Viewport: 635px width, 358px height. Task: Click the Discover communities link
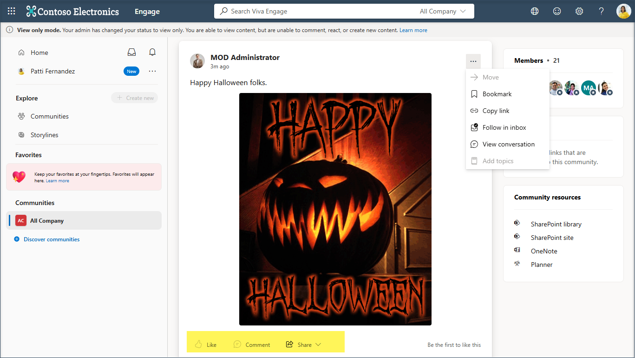[x=51, y=239]
